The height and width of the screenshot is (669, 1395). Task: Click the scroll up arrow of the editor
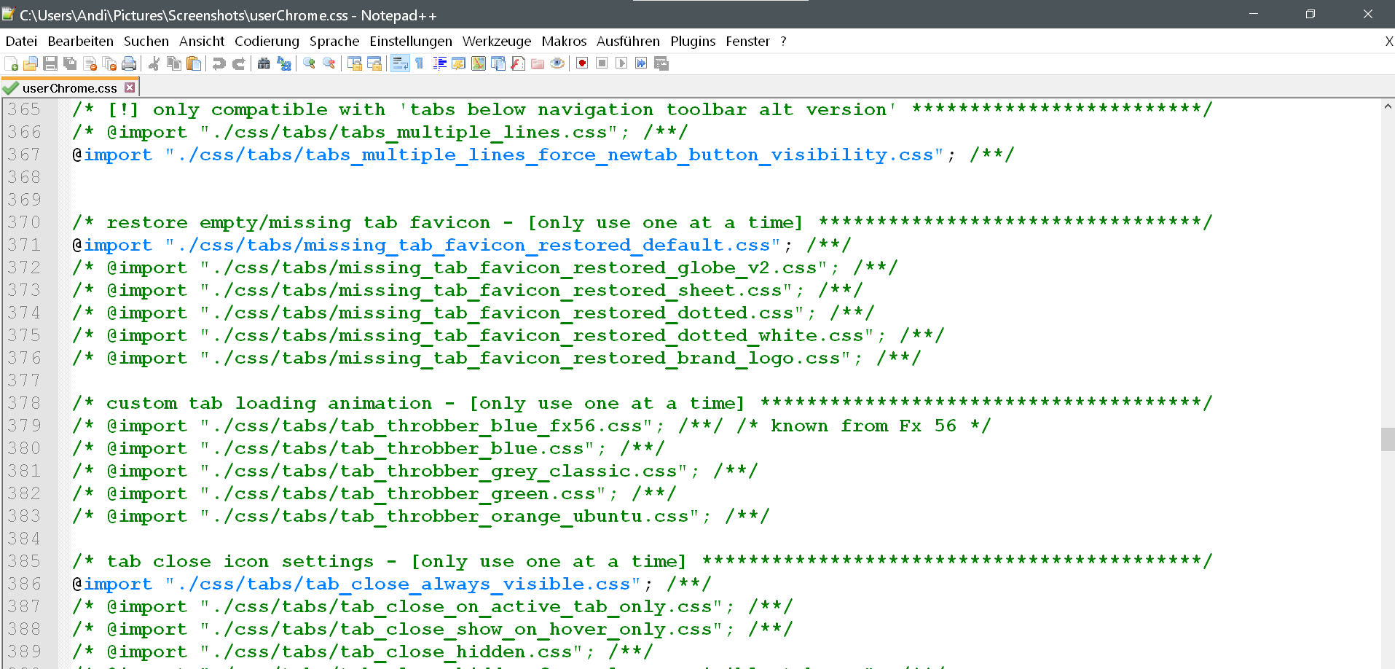1387,107
